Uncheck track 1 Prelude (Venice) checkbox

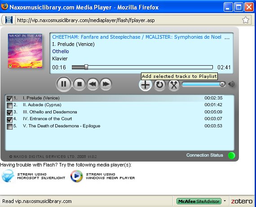pos(9,99)
